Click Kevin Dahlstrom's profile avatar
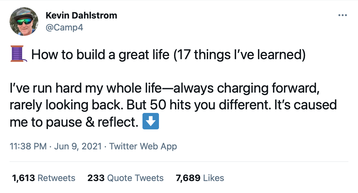This screenshot has height=193, width=358. [24, 22]
